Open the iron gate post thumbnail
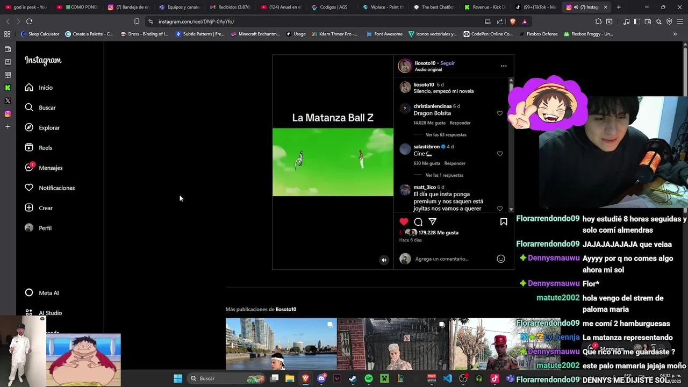Screen dimensions: 688x387 pyautogui.click(x=393, y=344)
